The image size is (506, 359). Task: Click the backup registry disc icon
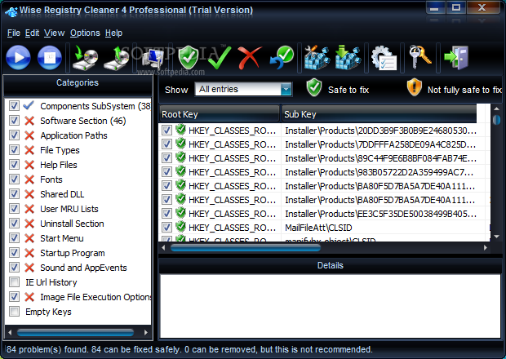point(85,58)
